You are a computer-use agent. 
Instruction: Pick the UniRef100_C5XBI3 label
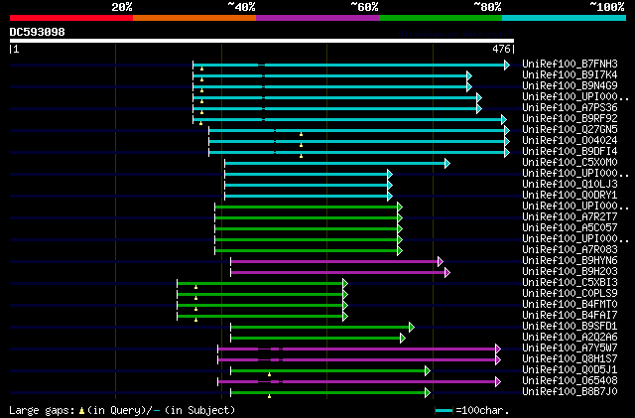pos(570,283)
